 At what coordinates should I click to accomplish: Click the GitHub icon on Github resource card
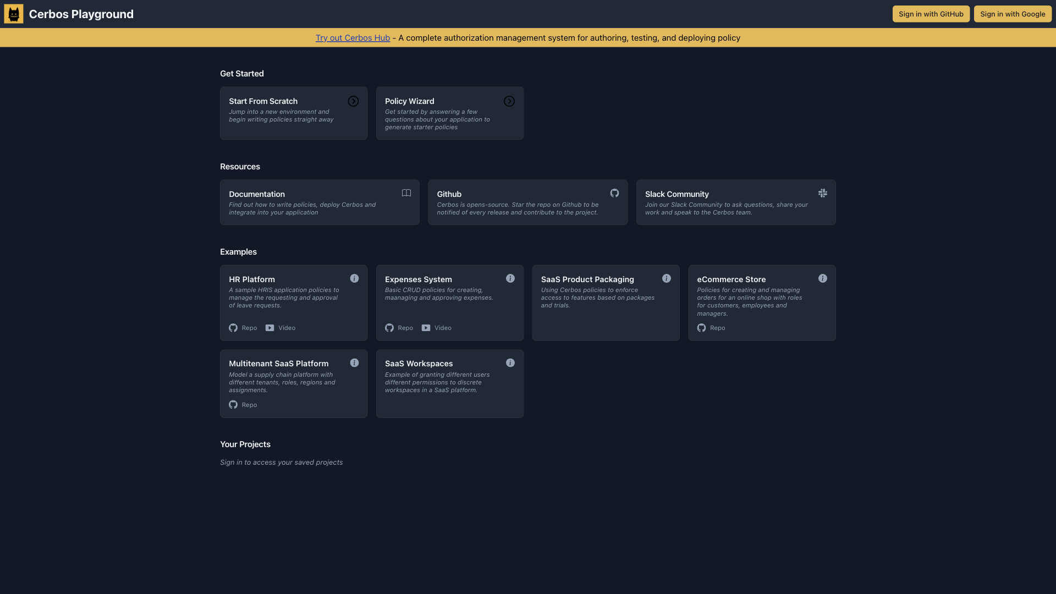(x=614, y=193)
